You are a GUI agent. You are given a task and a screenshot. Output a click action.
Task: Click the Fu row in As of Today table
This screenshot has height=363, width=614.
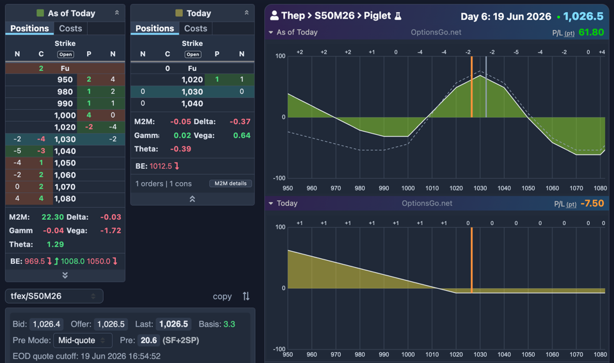65,68
